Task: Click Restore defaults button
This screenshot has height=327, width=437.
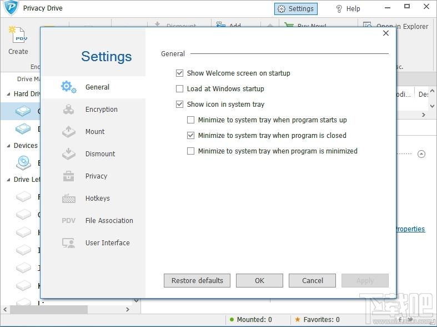Action: (x=197, y=280)
